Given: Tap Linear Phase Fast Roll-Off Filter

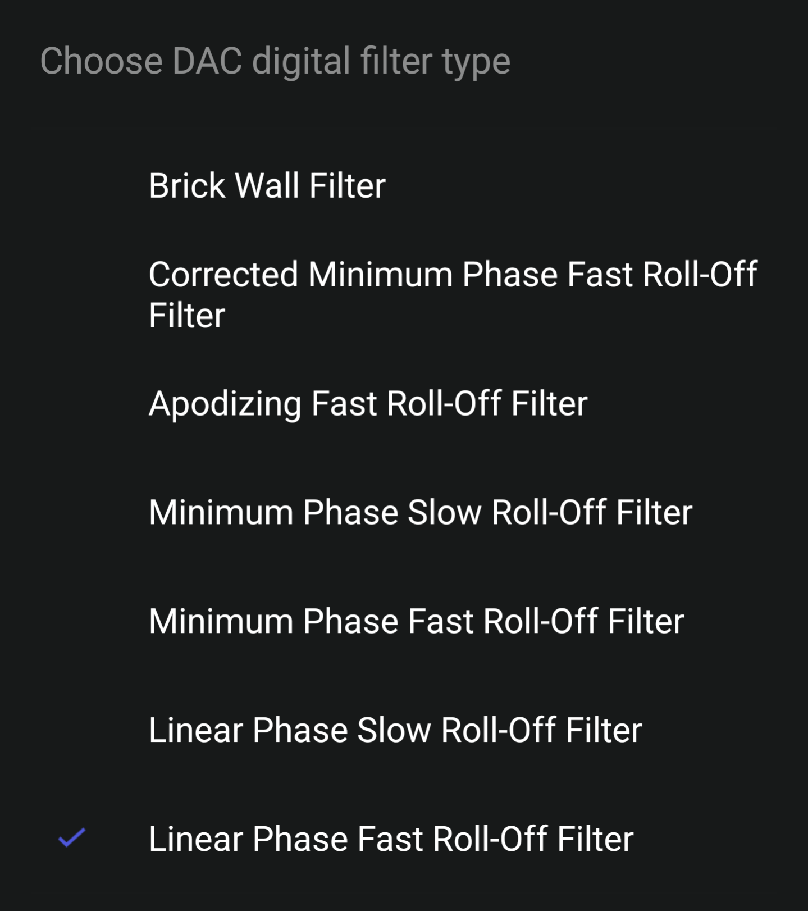Looking at the screenshot, I should click(x=391, y=839).
